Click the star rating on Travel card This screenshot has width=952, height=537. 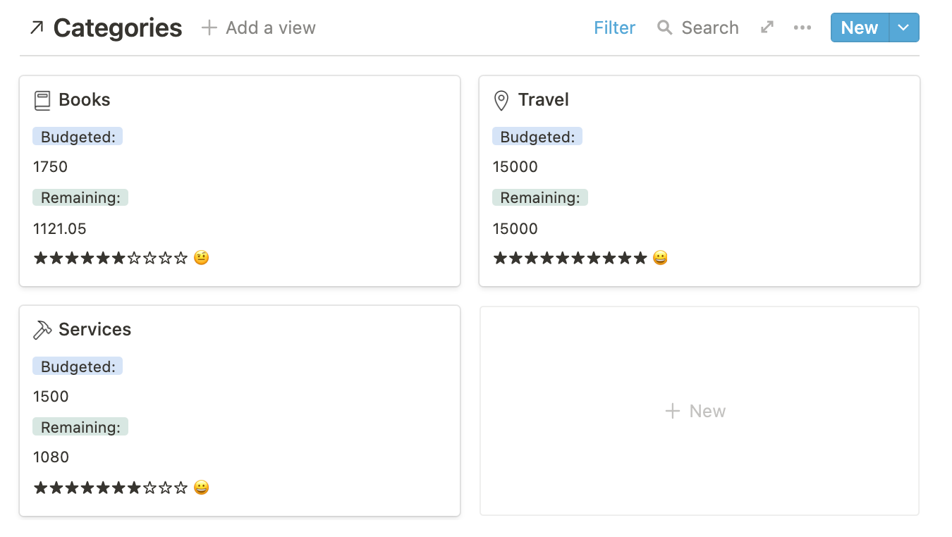(x=570, y=258)
